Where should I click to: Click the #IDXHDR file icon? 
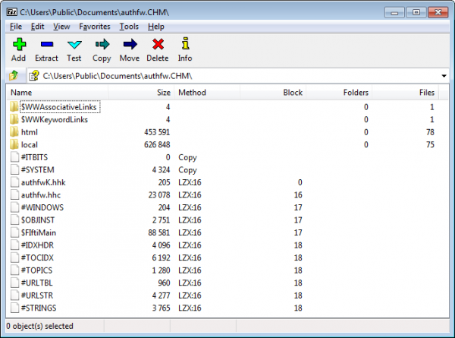(x=14, y=245)
